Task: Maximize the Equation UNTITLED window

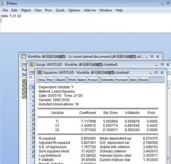Action: point(156,72)
